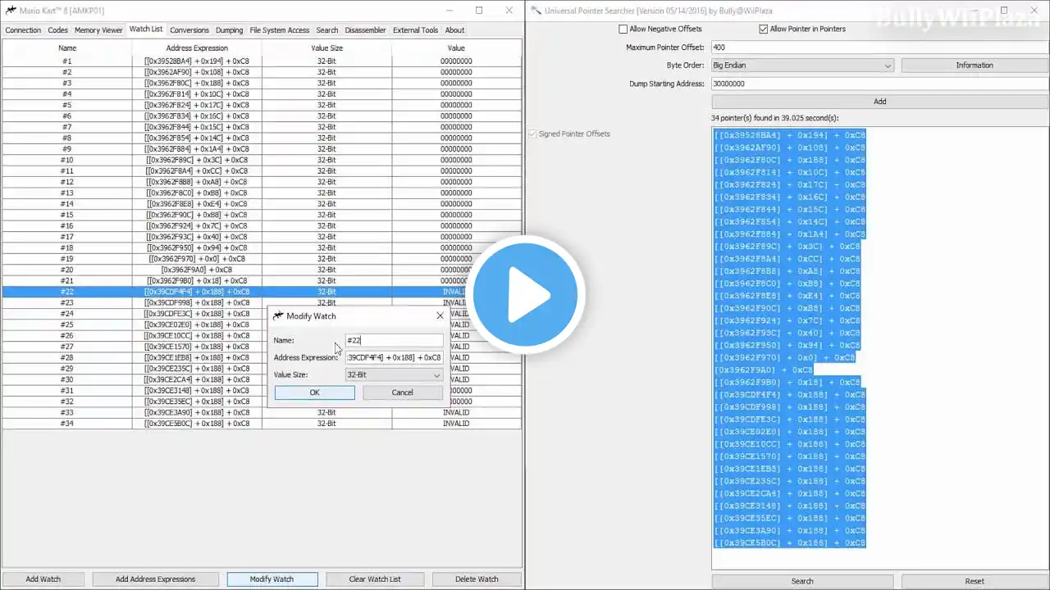Select highlighted watch row #22
Screen dimensions: 1050x590
(262, 292)
